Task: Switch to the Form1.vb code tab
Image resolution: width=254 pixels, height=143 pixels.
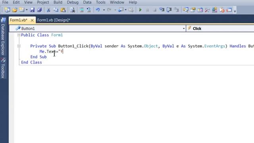Action: (x=19, y=20)
